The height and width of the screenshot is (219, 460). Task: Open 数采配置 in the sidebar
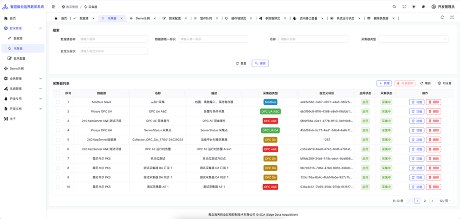click(x=23, y=58)
